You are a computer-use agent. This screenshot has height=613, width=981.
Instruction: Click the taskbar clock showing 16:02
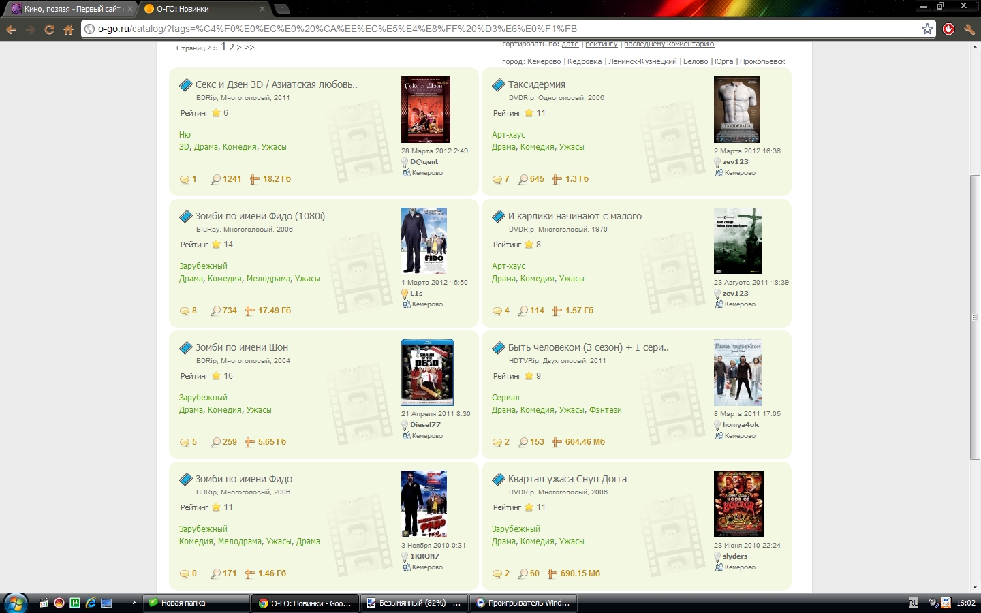(966, 603)
